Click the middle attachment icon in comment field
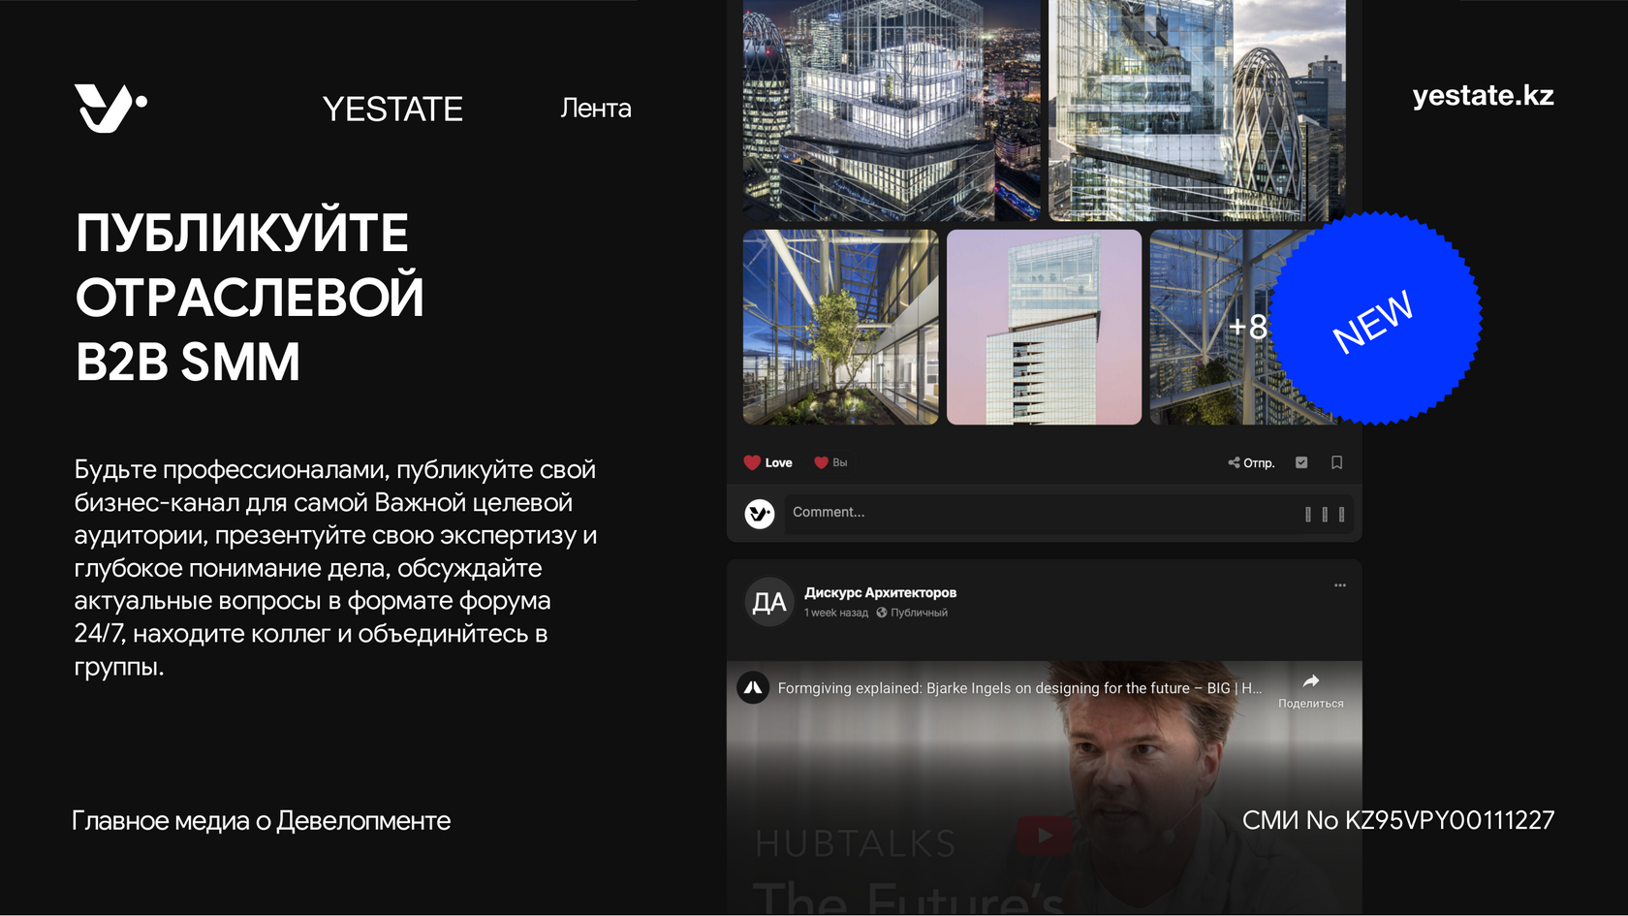This screenshot has height=916, width=1628. pos(1325,515)
